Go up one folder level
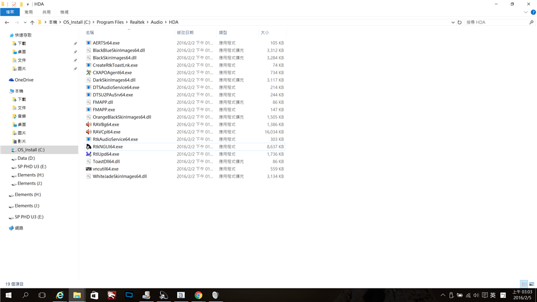The width and height of the screenshot is (537, 302). pos(32,22)
